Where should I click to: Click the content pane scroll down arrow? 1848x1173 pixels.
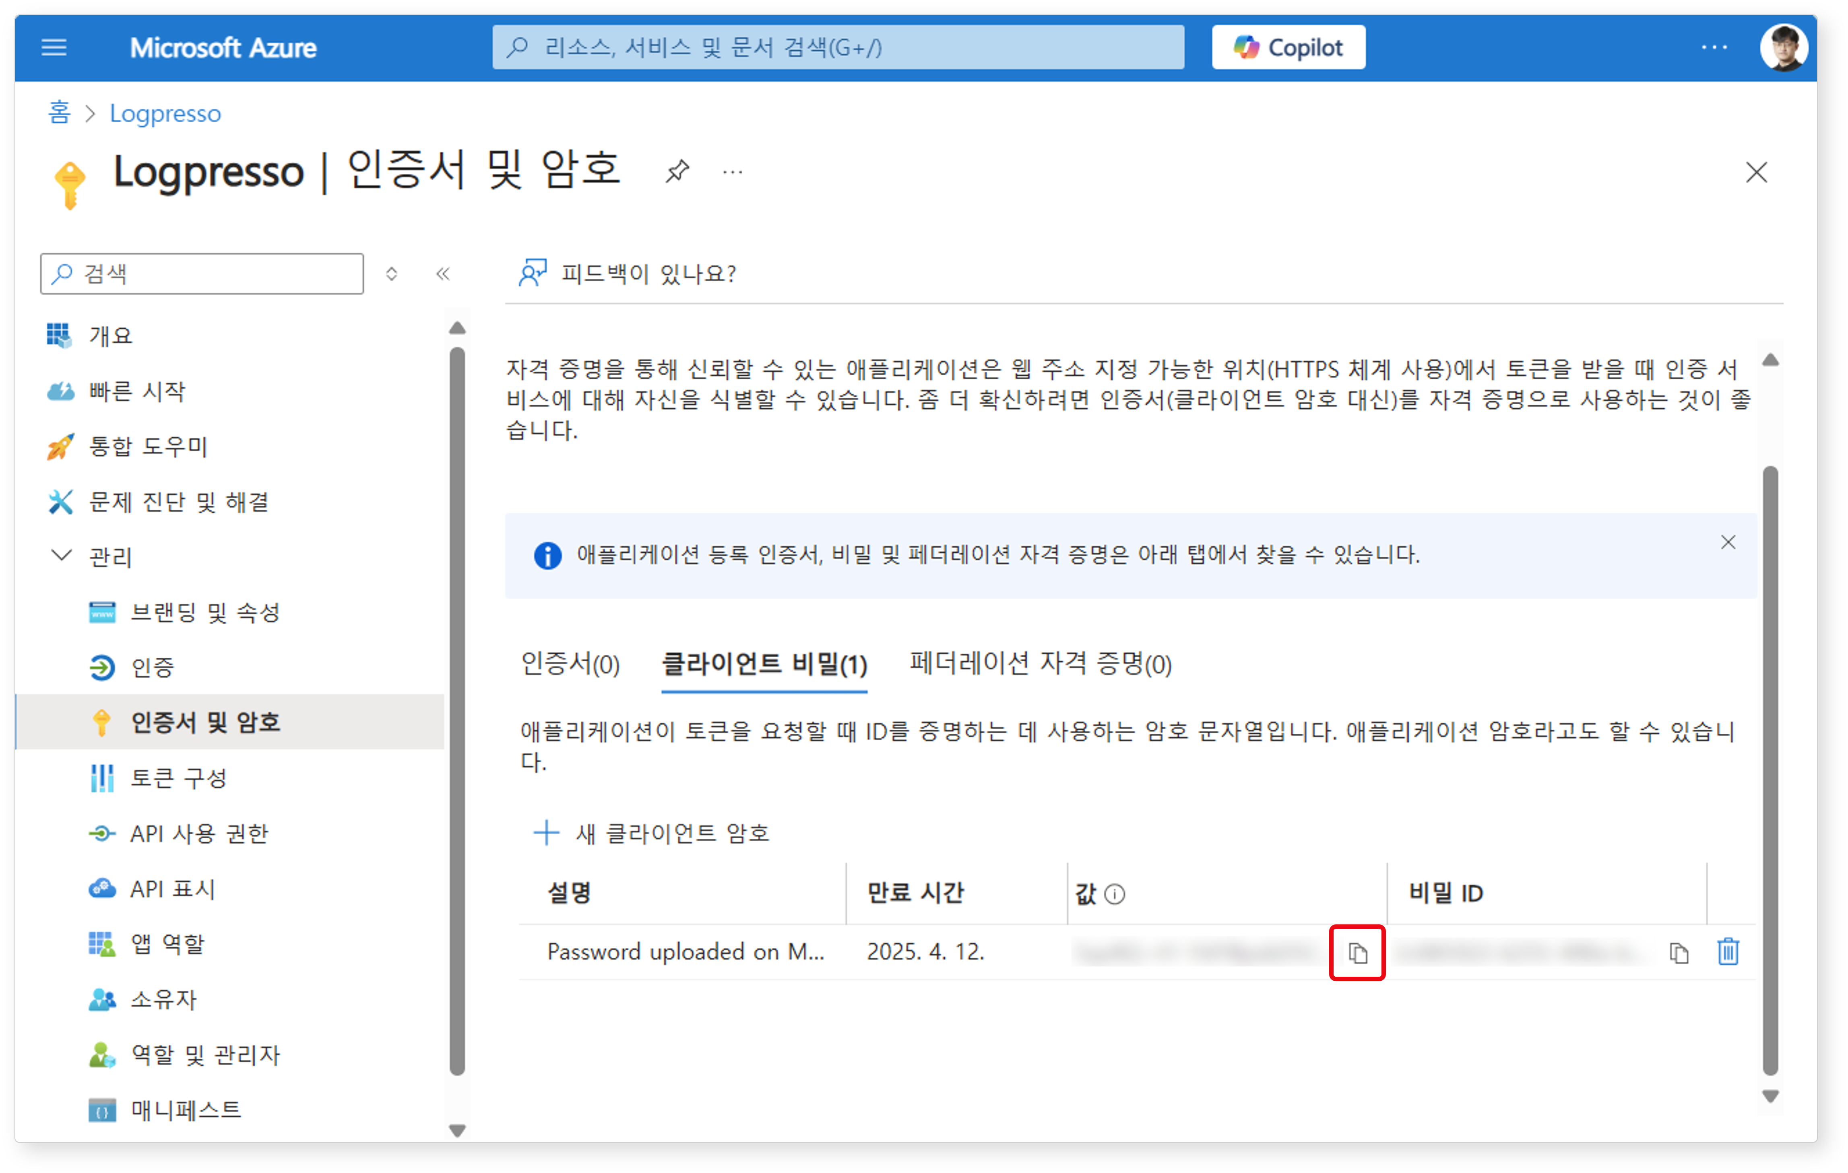click(1770, 1096)
